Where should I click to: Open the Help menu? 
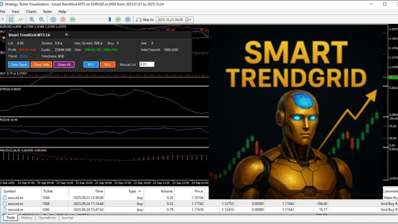62,12
